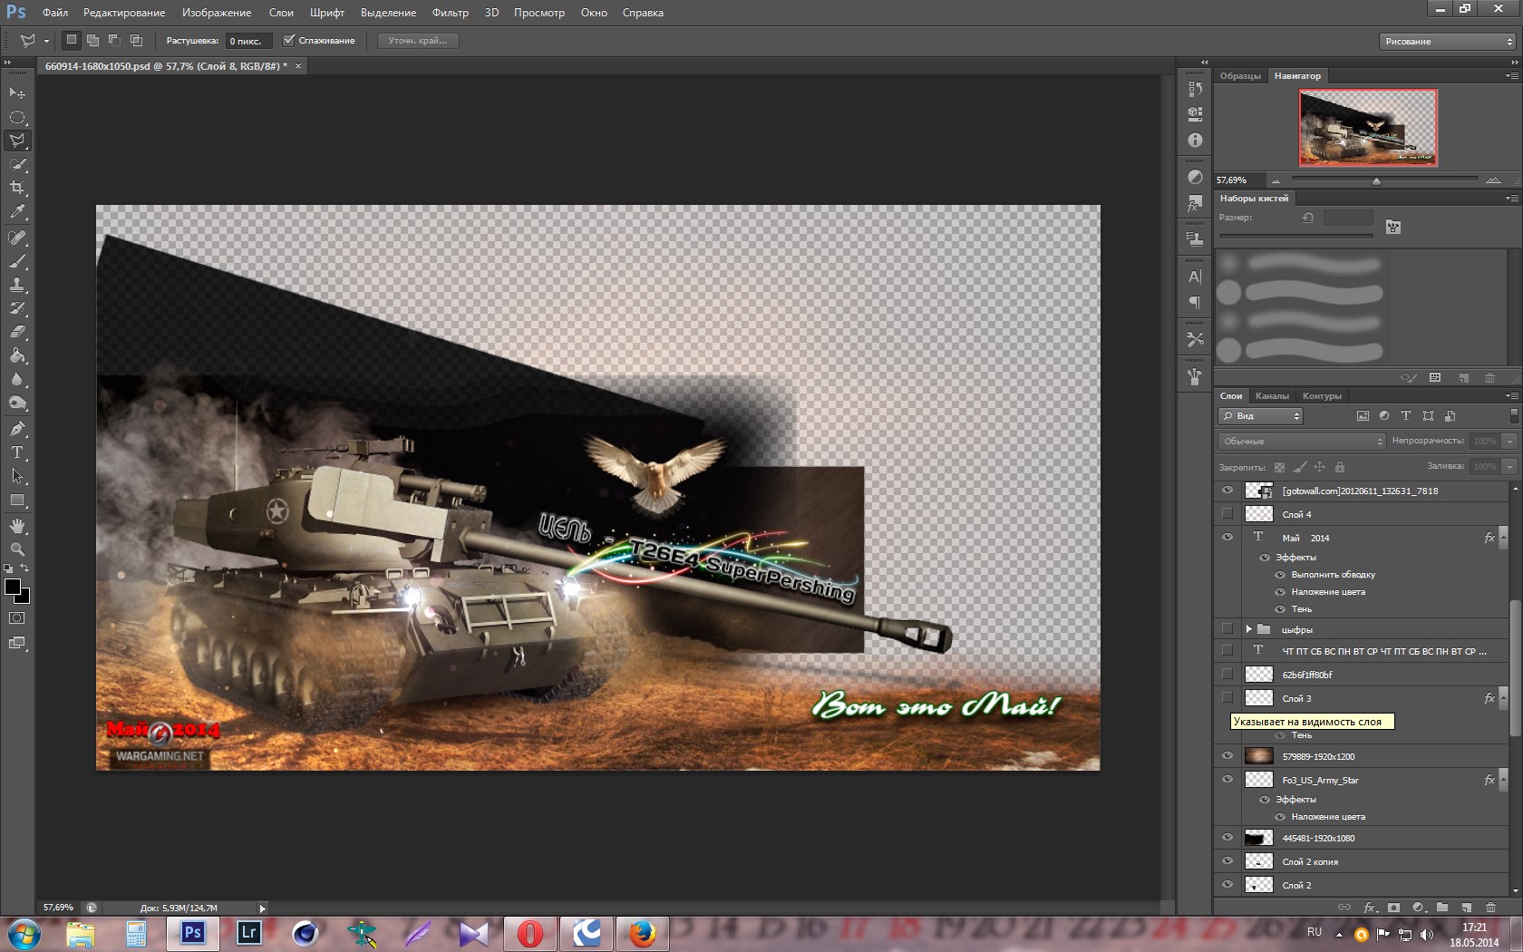Toggle Quick Mask mode icon
Screen dimensions: 1523x952
tap(17, 618)
